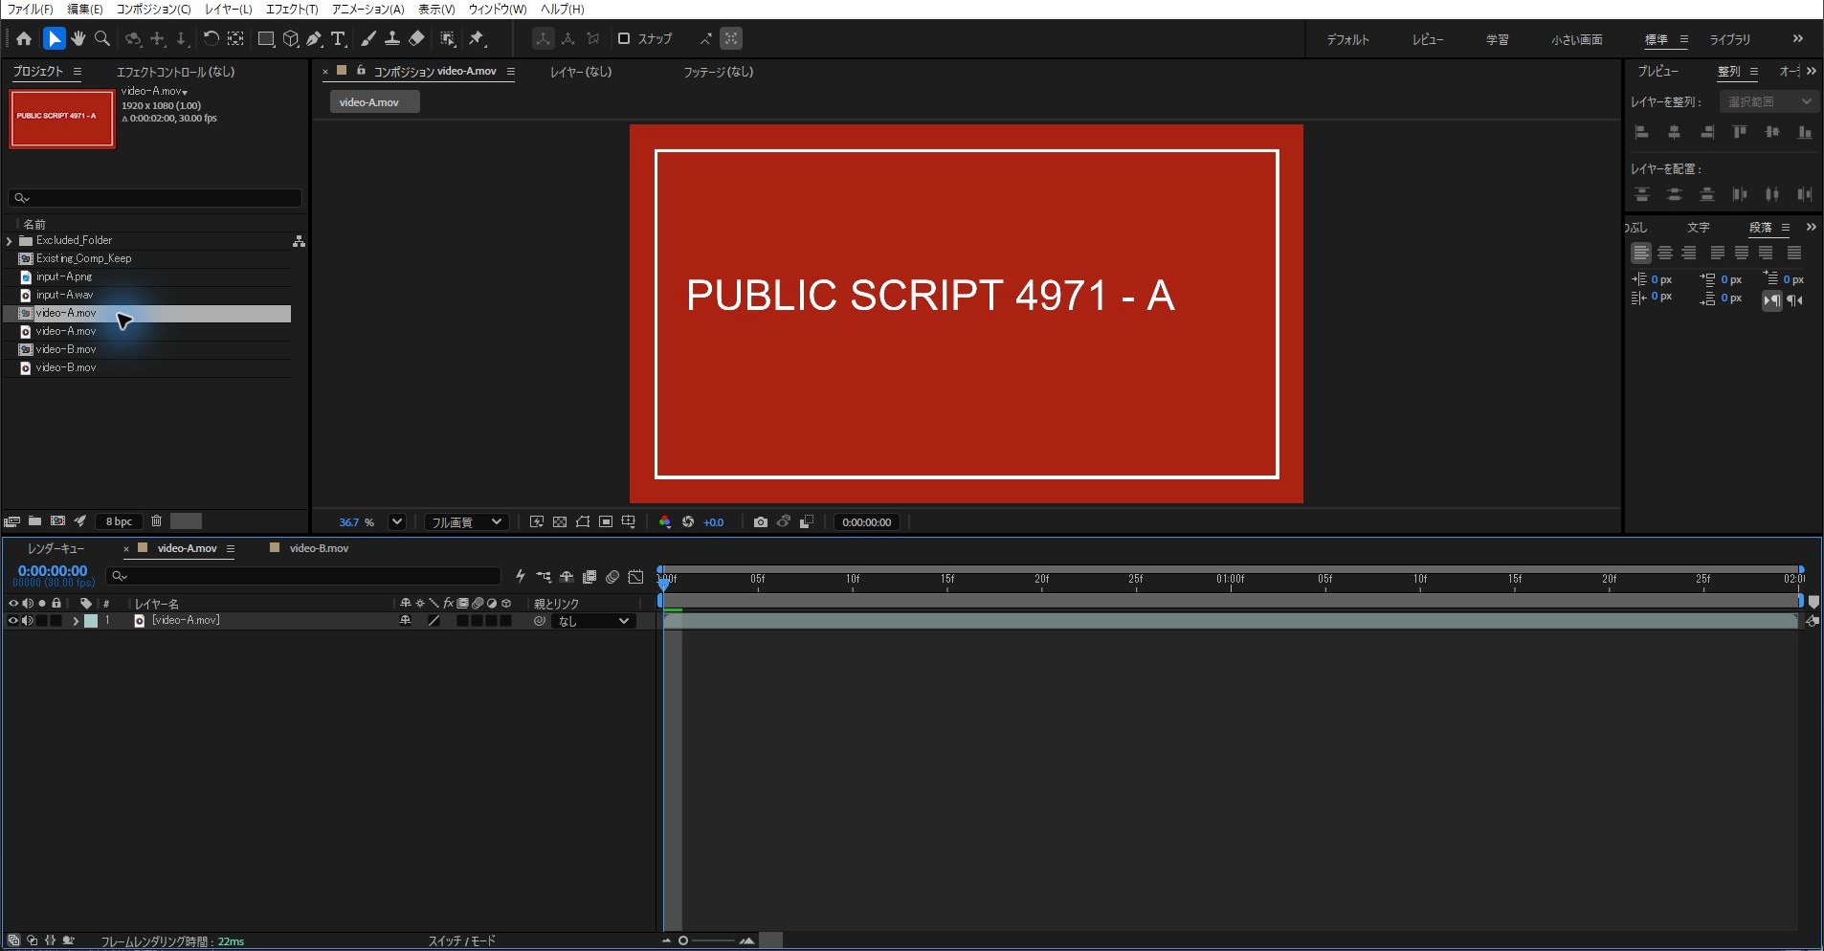1824x951 pixels.
Task: Open the composition flowchart icon next to Excluded_Folder
Action: 299,241
